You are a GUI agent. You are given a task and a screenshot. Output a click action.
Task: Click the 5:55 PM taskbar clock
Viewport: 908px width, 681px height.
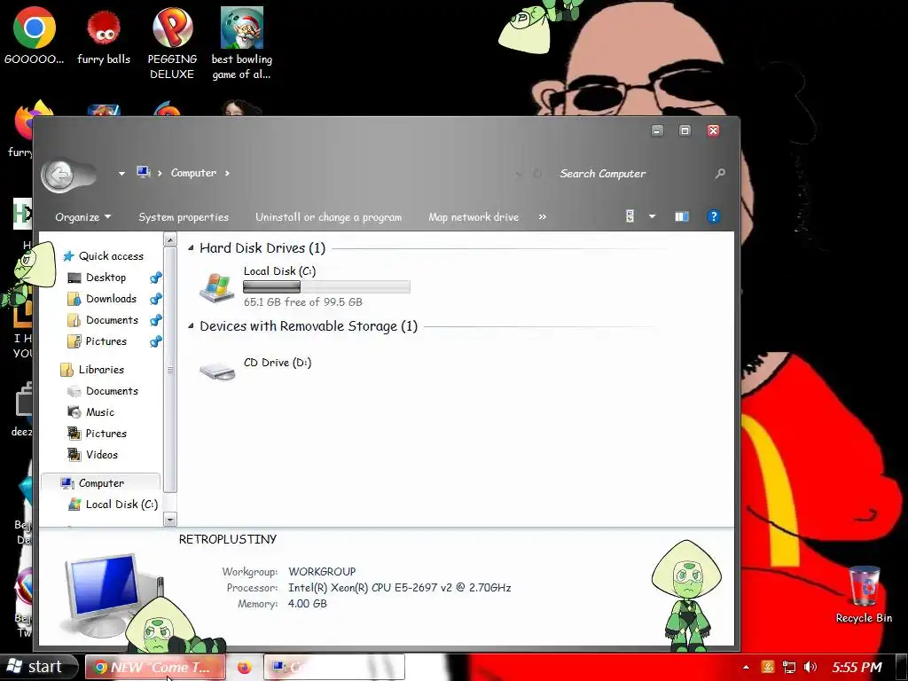click(857, 667)
